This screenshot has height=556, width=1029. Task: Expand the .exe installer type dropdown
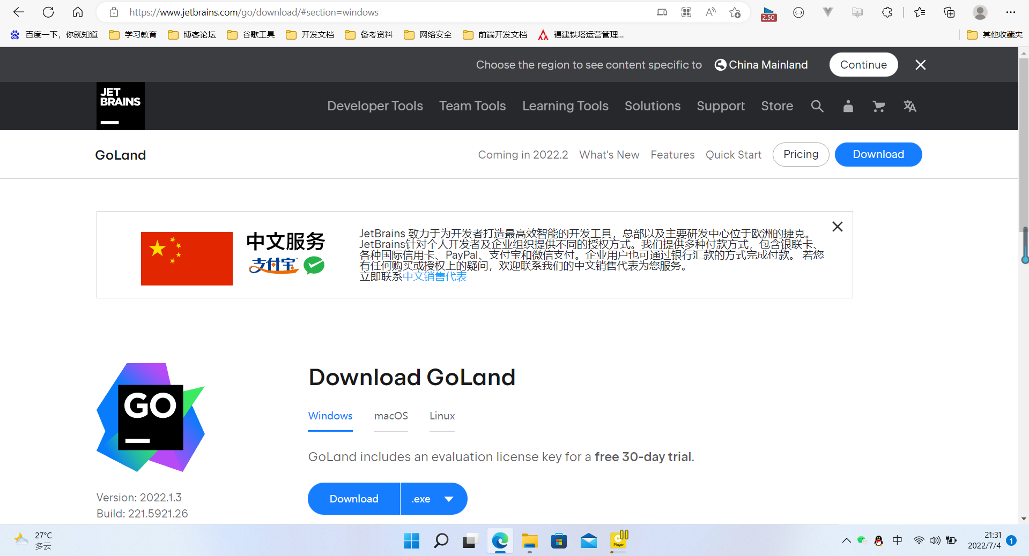(434, 499)
